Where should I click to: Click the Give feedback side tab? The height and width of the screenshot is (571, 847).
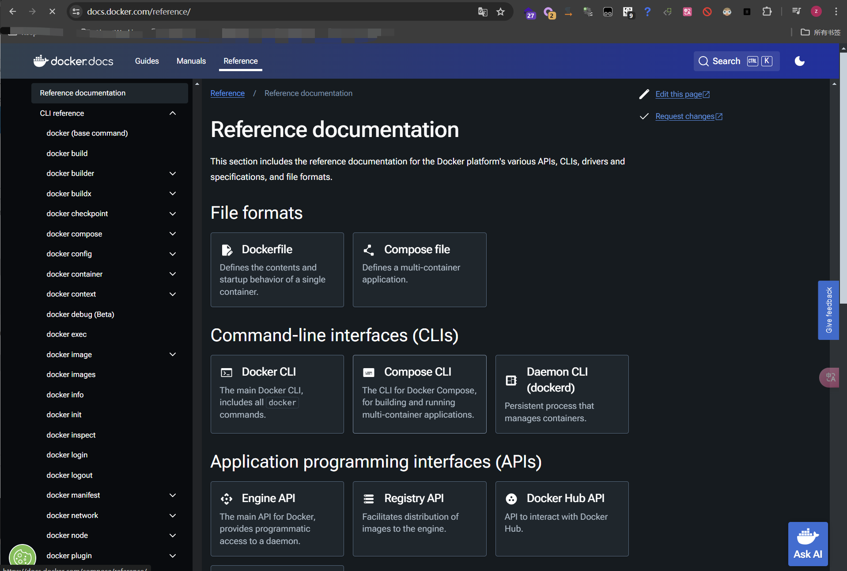click(828, 310)
